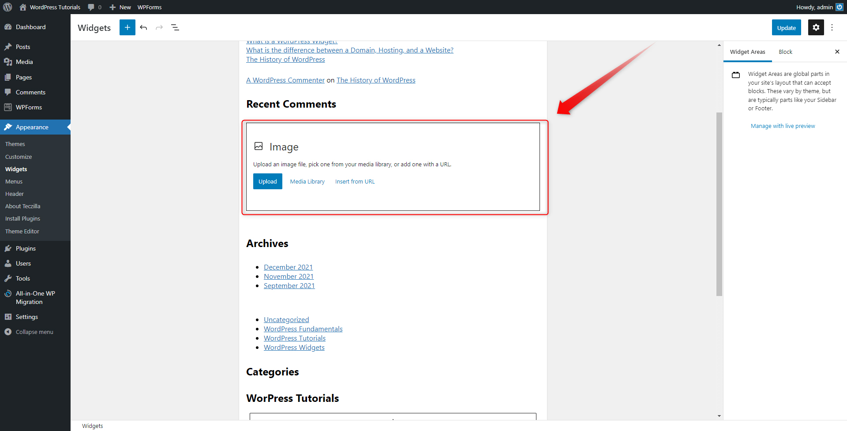847x431 pixels.
Task: Click the editor vertical scrollbar thumb
Action: pyautogui.click(x=719, y=204)
